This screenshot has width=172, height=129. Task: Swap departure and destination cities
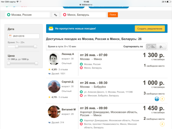click(x=56, y=15)
